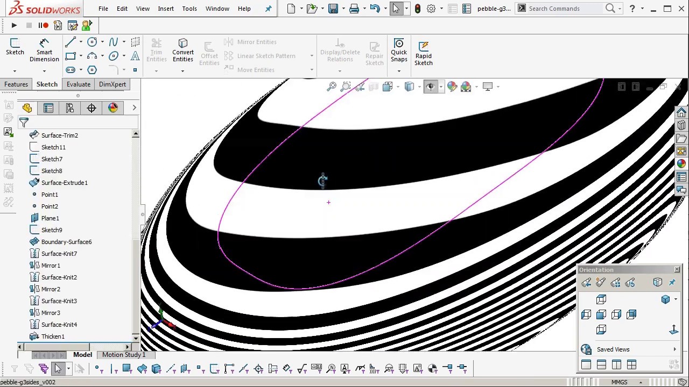Select Boundary-Surface6 in feature tree

pyautogui.click(x=66, y=242)
